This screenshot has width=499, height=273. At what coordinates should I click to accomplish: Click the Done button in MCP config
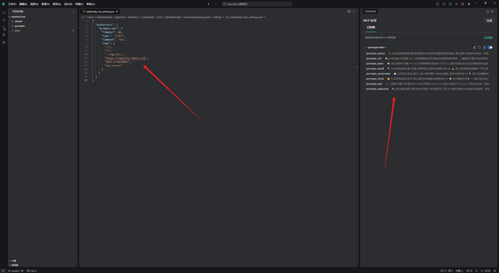489,20
